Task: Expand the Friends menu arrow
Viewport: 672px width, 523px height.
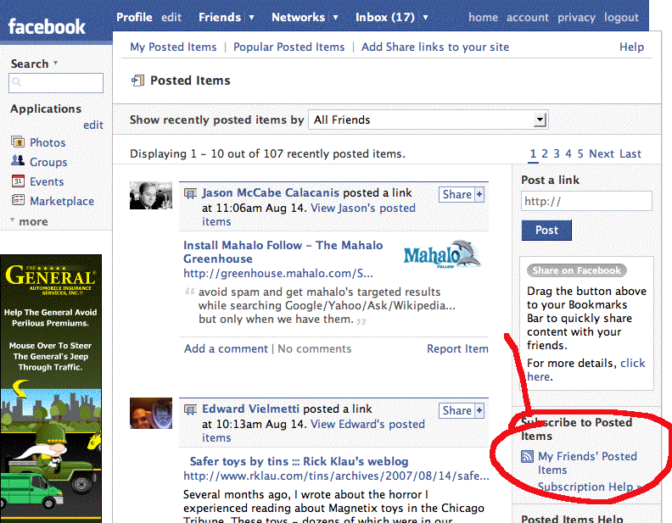Action: (x=252, y=18)
